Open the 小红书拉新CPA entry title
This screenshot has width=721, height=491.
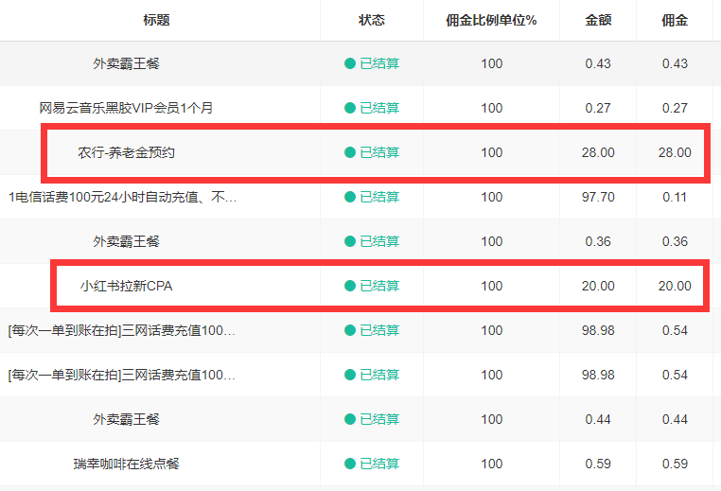127,286
